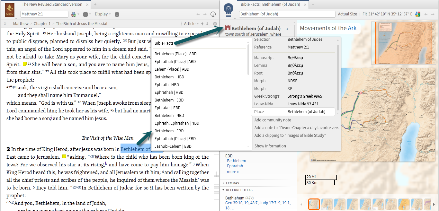Close the Bible Facts tab

click(305, 5)
